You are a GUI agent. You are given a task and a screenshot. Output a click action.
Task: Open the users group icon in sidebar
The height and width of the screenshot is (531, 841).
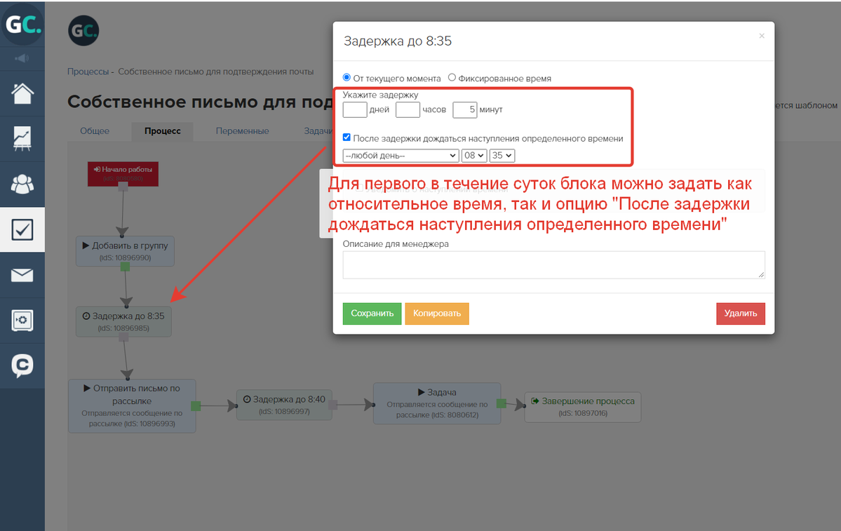(x=22, y=184)
